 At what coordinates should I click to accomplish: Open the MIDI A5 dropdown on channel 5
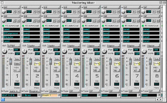97,70
